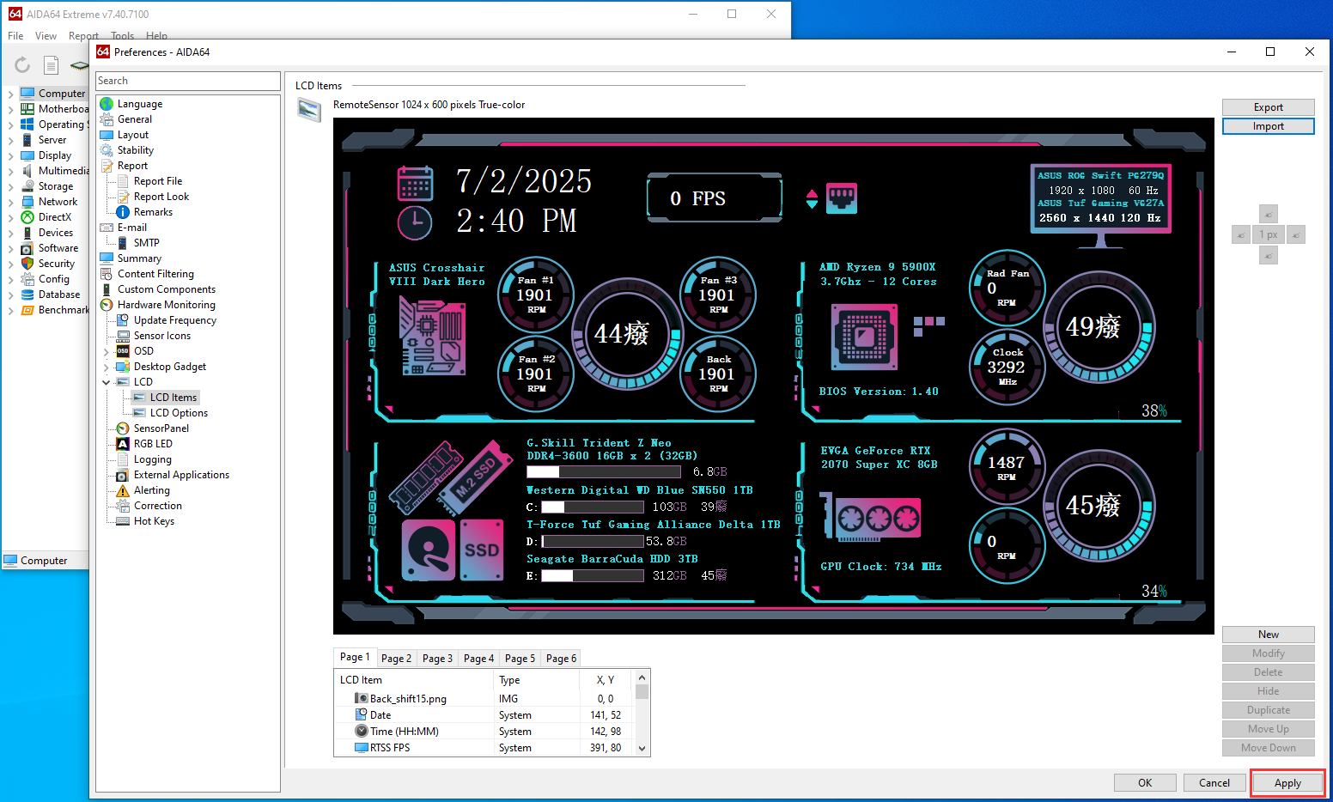The height and width of the screenshot is (802, 1333).
Task: Select the Language globe icon
Action: click(x=107, y=104)
